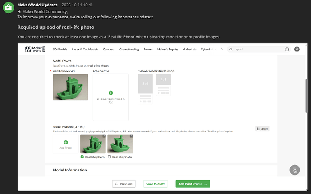Click the 2025-10-14 10:41 timestamp
Viewport: 311px width, 194px height.
[x=78, y=5]
